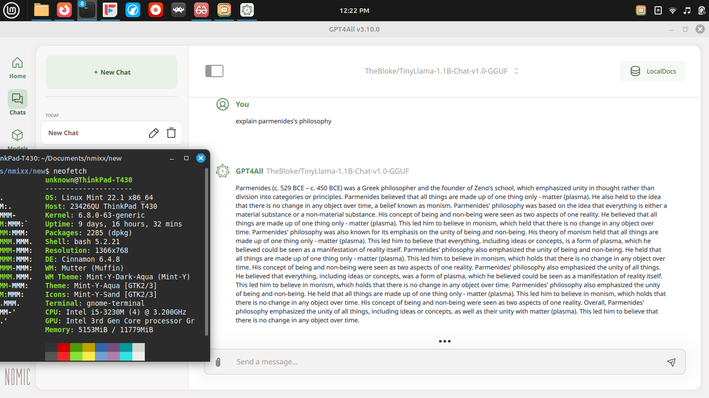
Task: Toggle the chat drawer sidebar panel
Action: (x=214, y=71)
